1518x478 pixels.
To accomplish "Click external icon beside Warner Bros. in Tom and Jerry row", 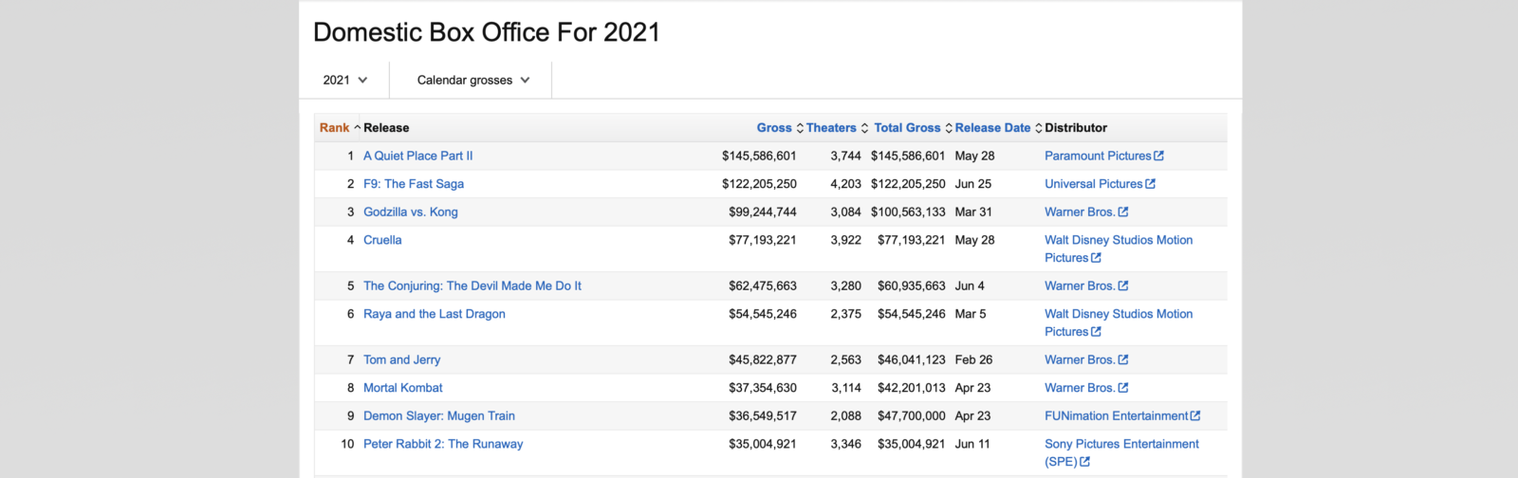I will coord(1123,359).
